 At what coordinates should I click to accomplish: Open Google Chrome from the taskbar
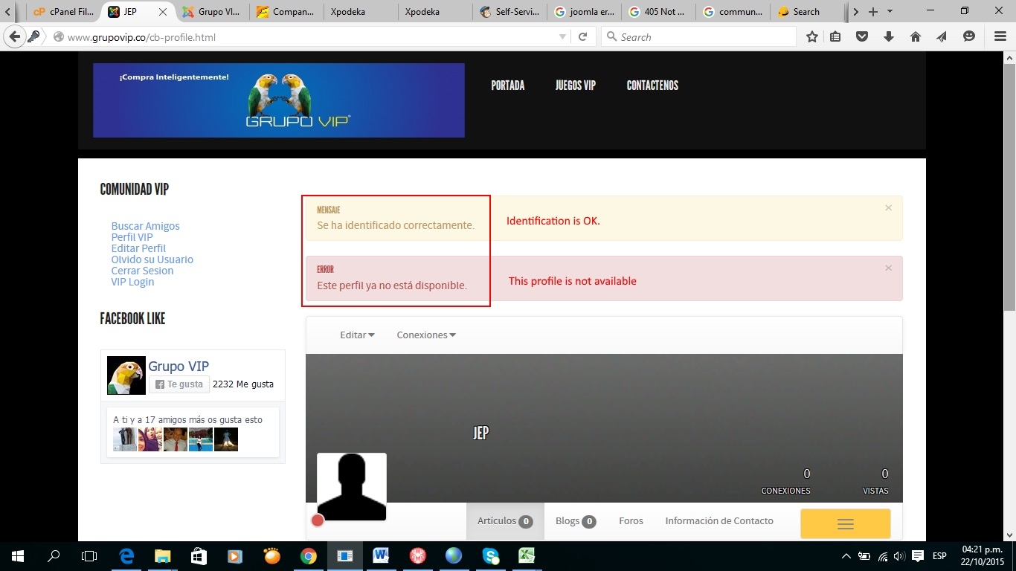[x=308, y=556]
